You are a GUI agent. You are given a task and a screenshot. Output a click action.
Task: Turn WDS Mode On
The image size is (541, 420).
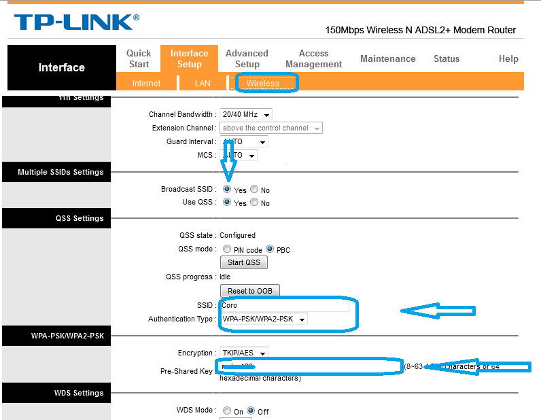[x=227, y=410]
